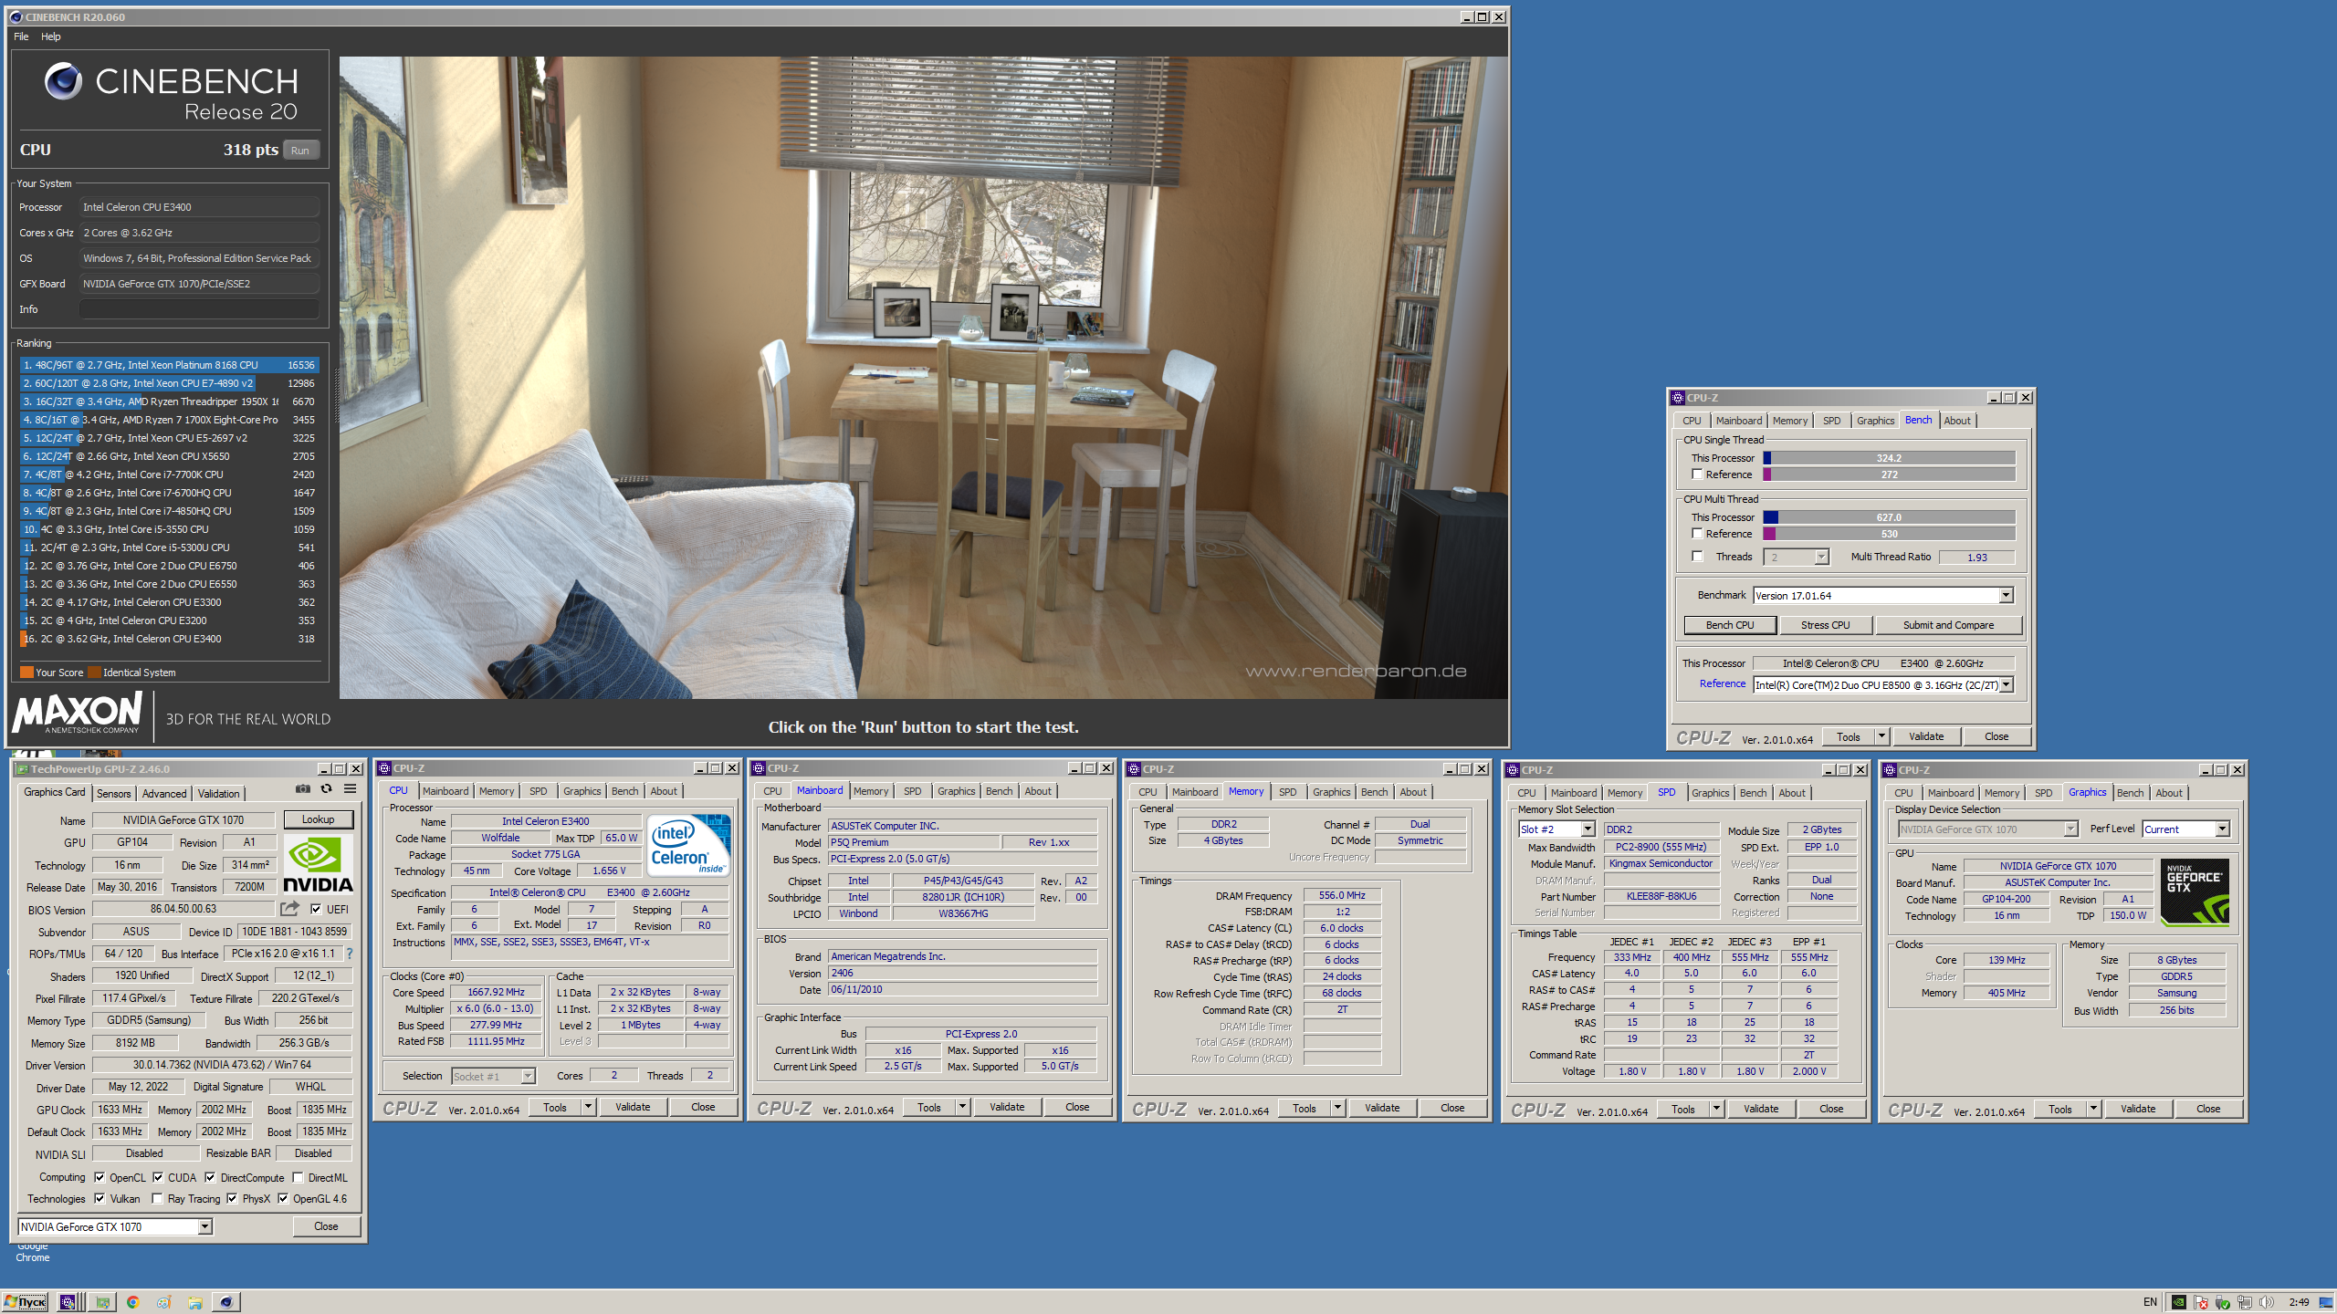Enable Reference checkbox under CPU Multi Thread
2337x1314 pixels.
(x=1697, y=534)
